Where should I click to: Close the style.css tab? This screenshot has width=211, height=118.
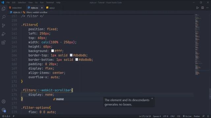point(42,8)
